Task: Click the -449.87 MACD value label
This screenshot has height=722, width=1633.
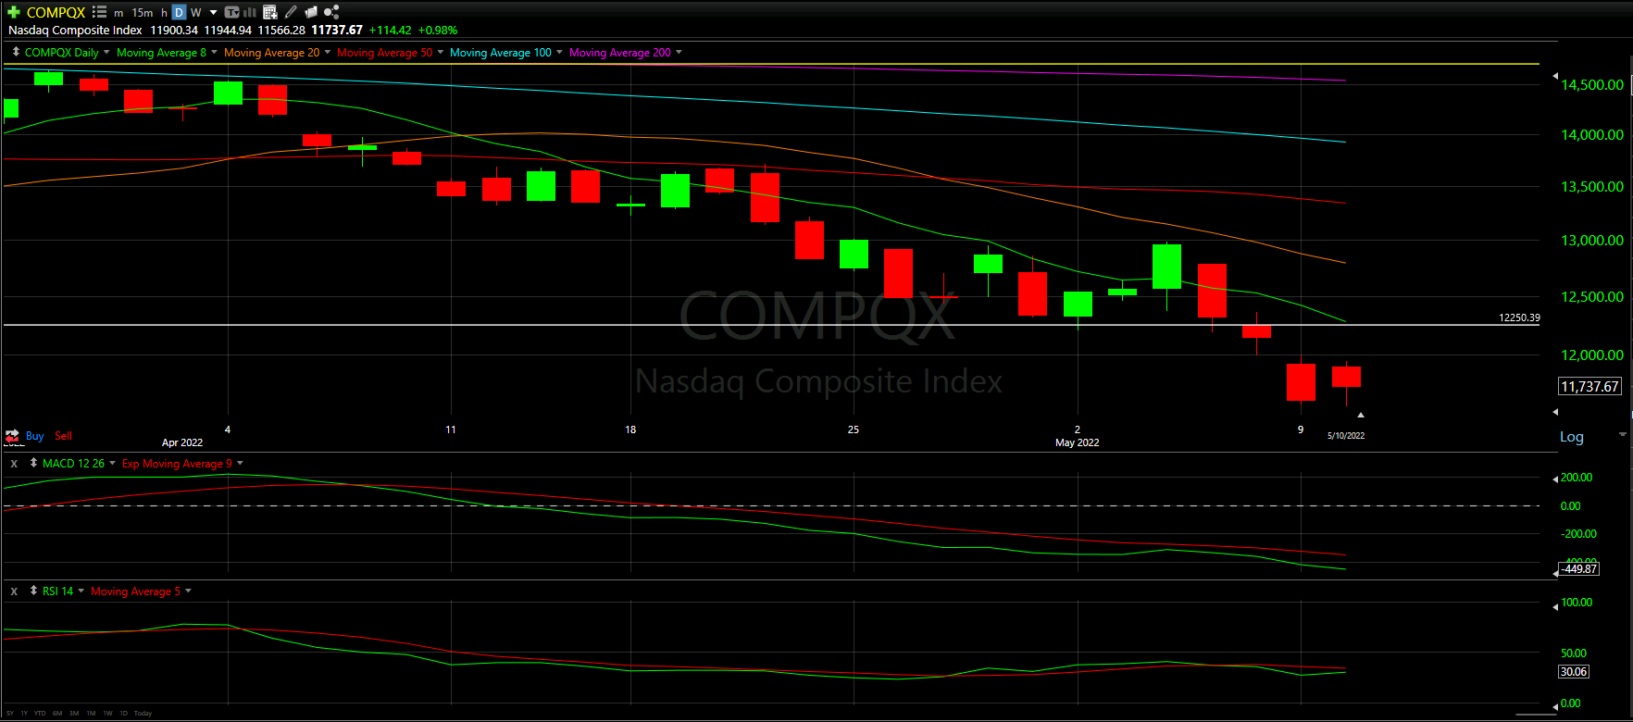Action: [x=1579, y=568]
